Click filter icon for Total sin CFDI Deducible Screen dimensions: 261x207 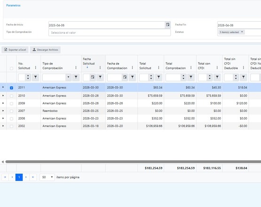(243, 77)
